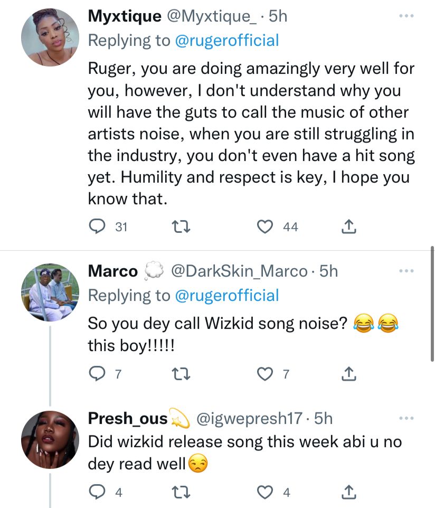Share Presh_ous's tweet
The image size is (435, 508).
(349, 492)
